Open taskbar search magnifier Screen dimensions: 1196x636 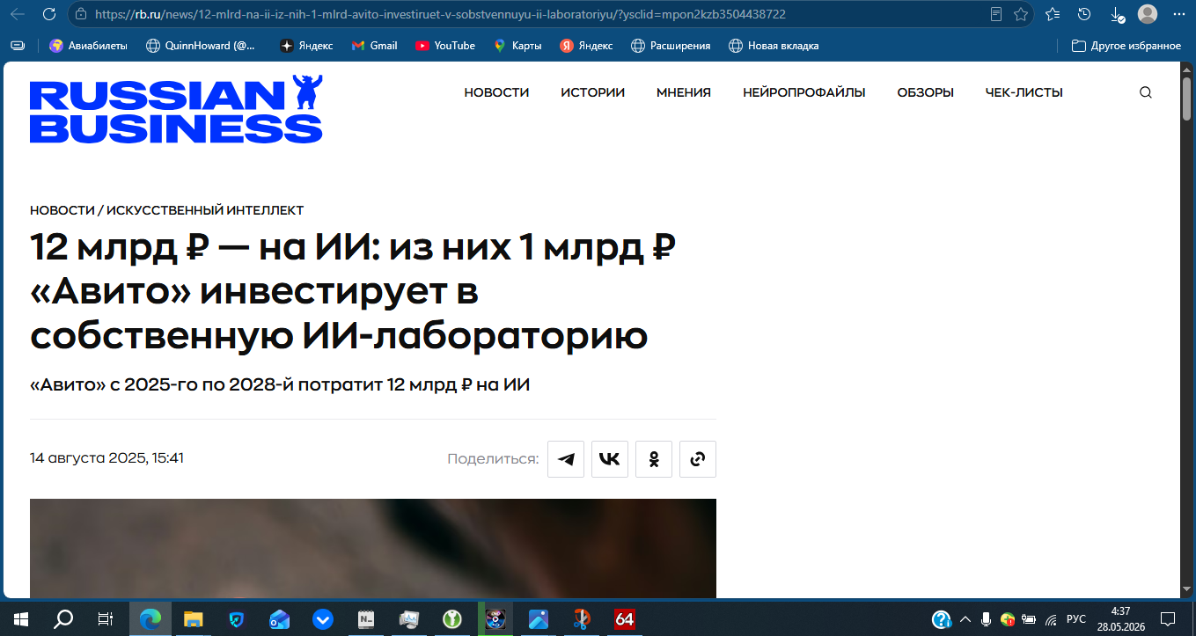[x=63, y=618]
